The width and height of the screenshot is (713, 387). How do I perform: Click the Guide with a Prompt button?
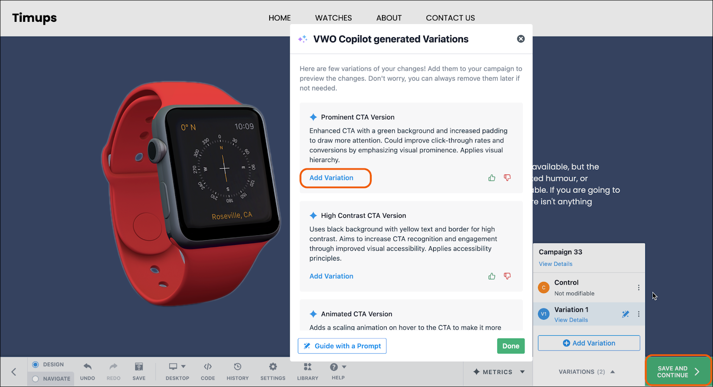pos(342,346)
